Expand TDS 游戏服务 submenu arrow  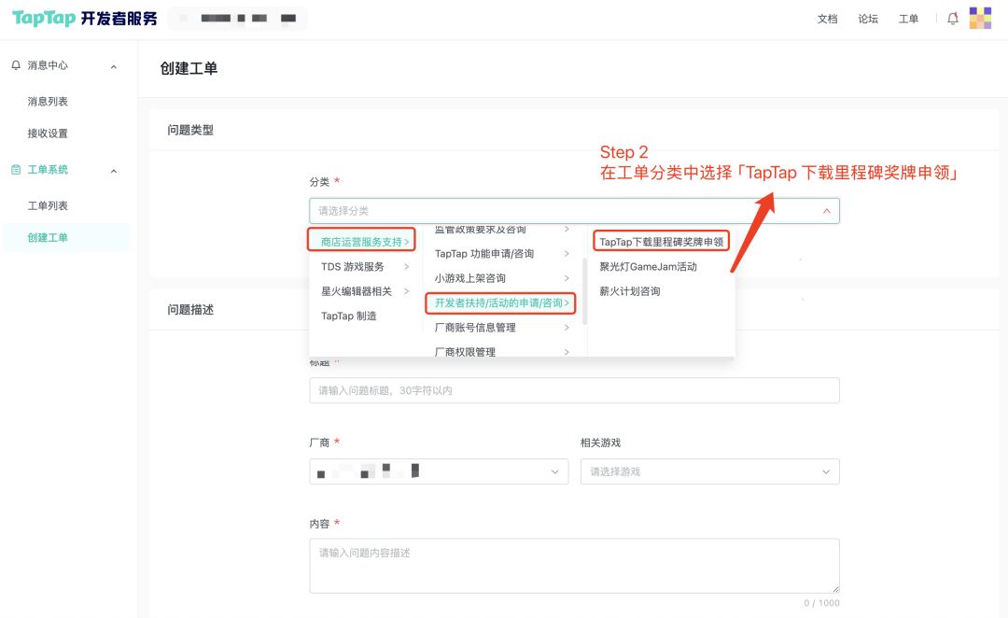click(406, 266)
